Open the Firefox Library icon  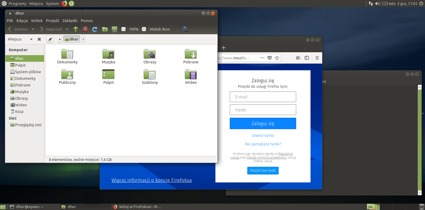299,58
